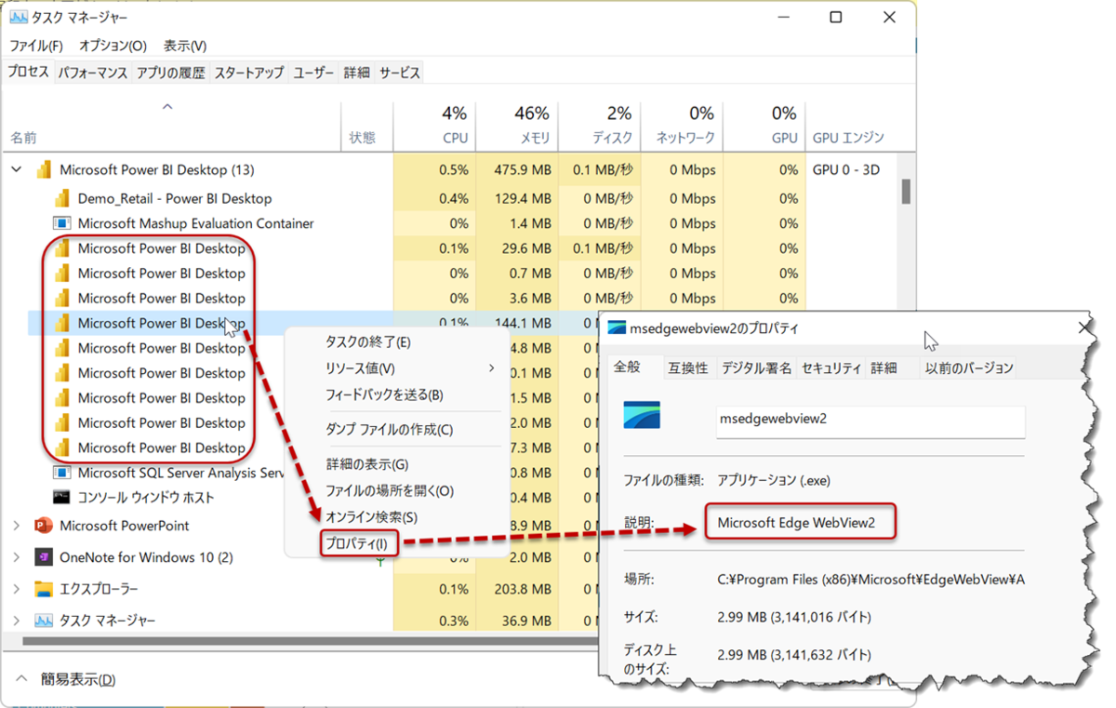This screenshot has width=1116, height=708.
Task: Expand the Microsoft PowerPoint process group
Action: click(16, 526)
